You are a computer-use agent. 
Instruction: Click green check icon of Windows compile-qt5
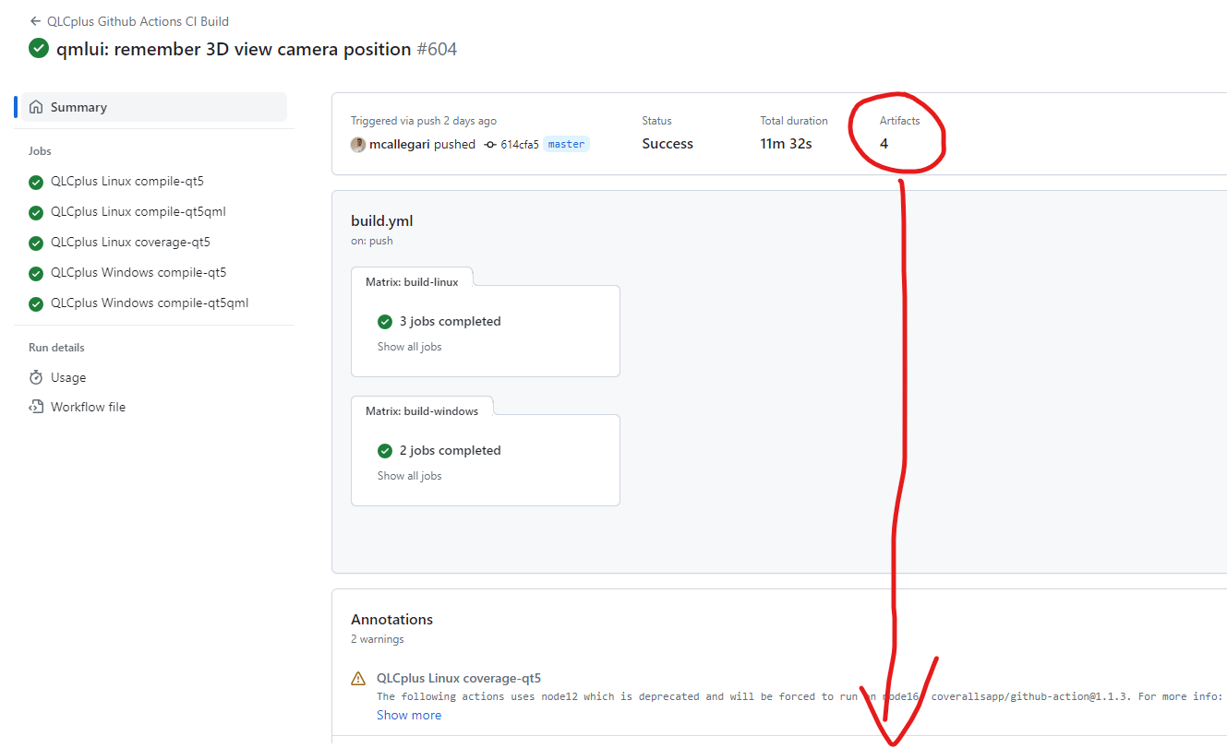tap(36, 273)
